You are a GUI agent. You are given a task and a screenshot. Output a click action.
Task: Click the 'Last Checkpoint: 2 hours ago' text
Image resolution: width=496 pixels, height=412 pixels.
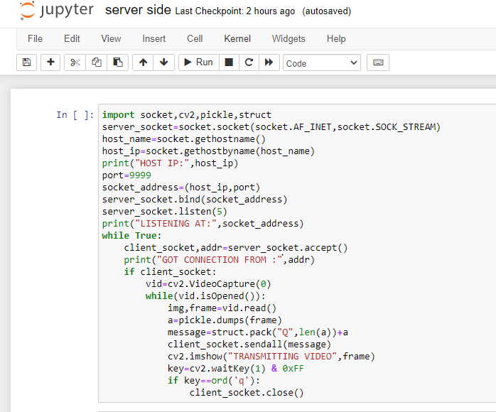(x=235, y=11)
